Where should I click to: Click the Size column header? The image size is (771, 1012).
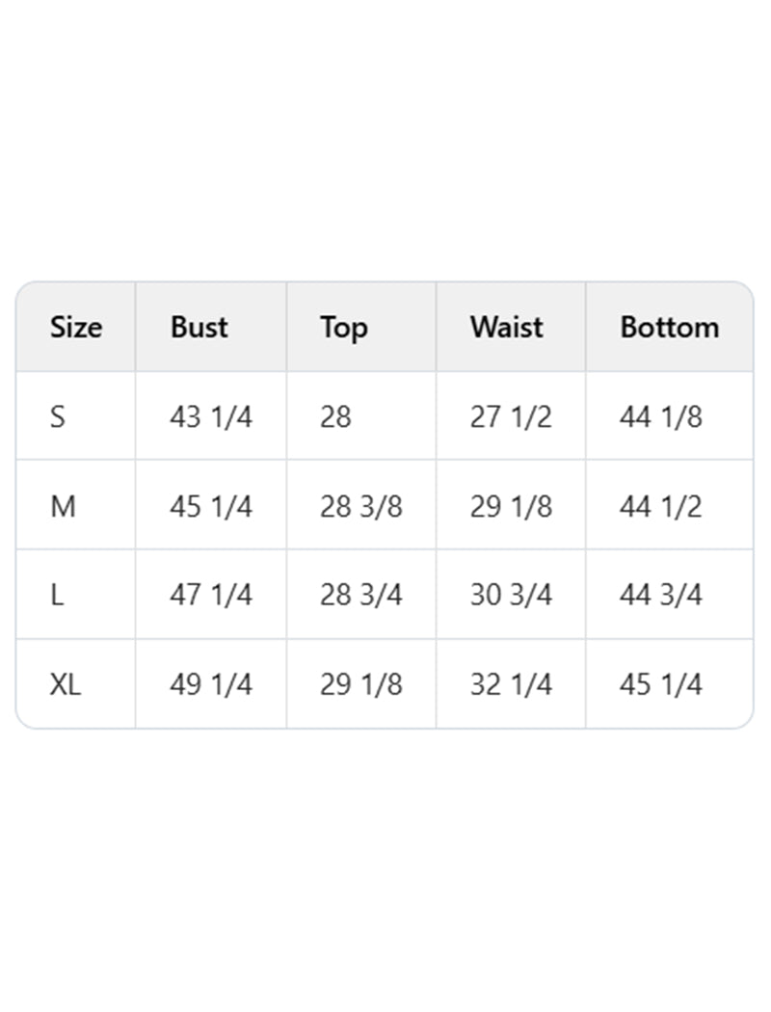(76, 328)
